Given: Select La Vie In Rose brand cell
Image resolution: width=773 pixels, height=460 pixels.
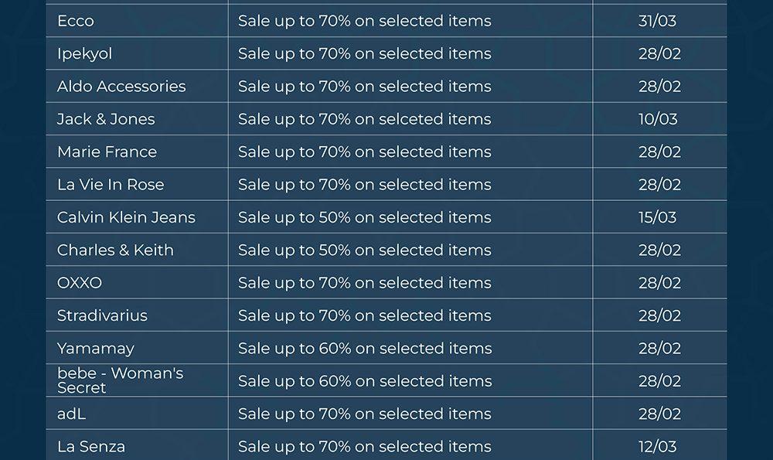Looking at the screenshot, I should click(111, 185).
